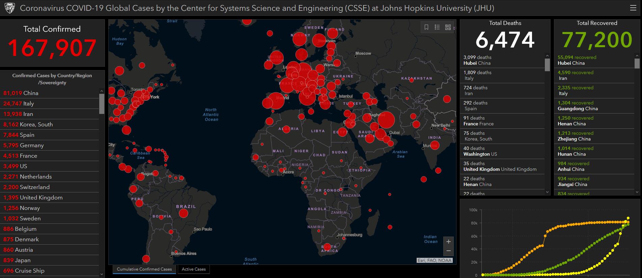642x278 pixels.
Task: Select the Germany row
Action: [x=50, y=145]
